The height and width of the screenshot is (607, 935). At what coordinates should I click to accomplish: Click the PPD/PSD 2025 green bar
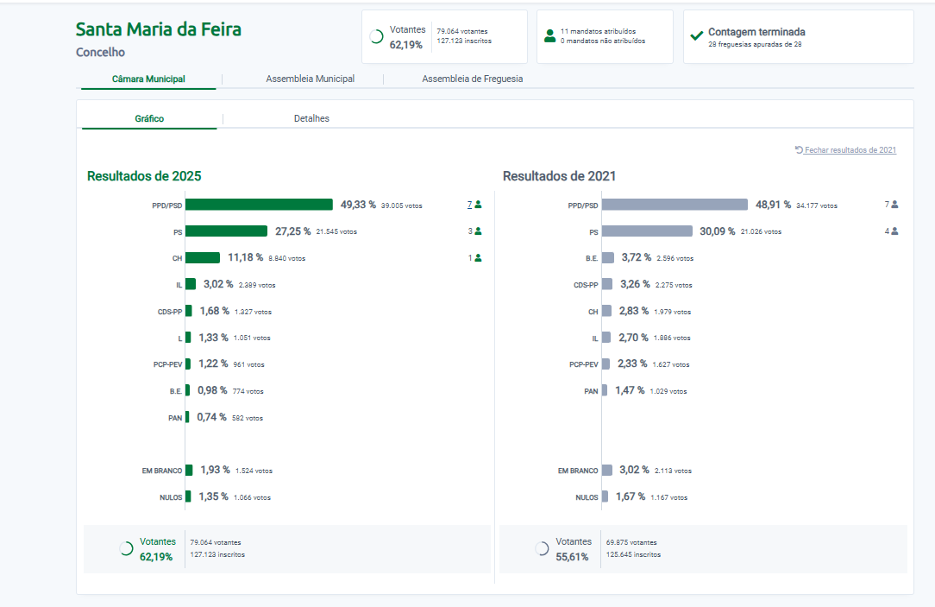pyautogui.click(x=259, y=205)
